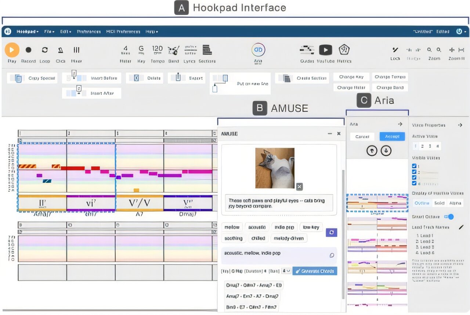Open Tempo settings via the 120 BPM icon
This screenshot has height=315, width=470.
(x=157, y=51)
